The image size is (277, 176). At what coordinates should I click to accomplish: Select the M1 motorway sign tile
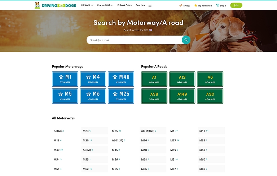click(x=65, y=79)
